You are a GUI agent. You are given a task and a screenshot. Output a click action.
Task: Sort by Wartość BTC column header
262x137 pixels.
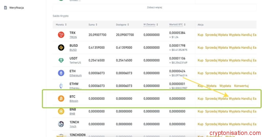pos(177,25)
